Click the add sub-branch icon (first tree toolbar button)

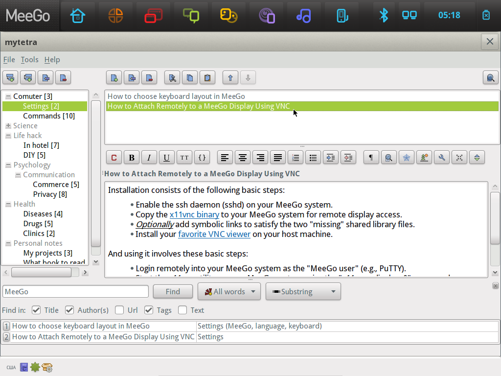coord(10,78)
